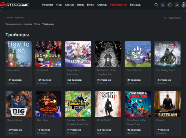The height and width of the screenshot is (138, 186).
Task: Open the Suzerain cover image
Action: (x=167, y=104)
